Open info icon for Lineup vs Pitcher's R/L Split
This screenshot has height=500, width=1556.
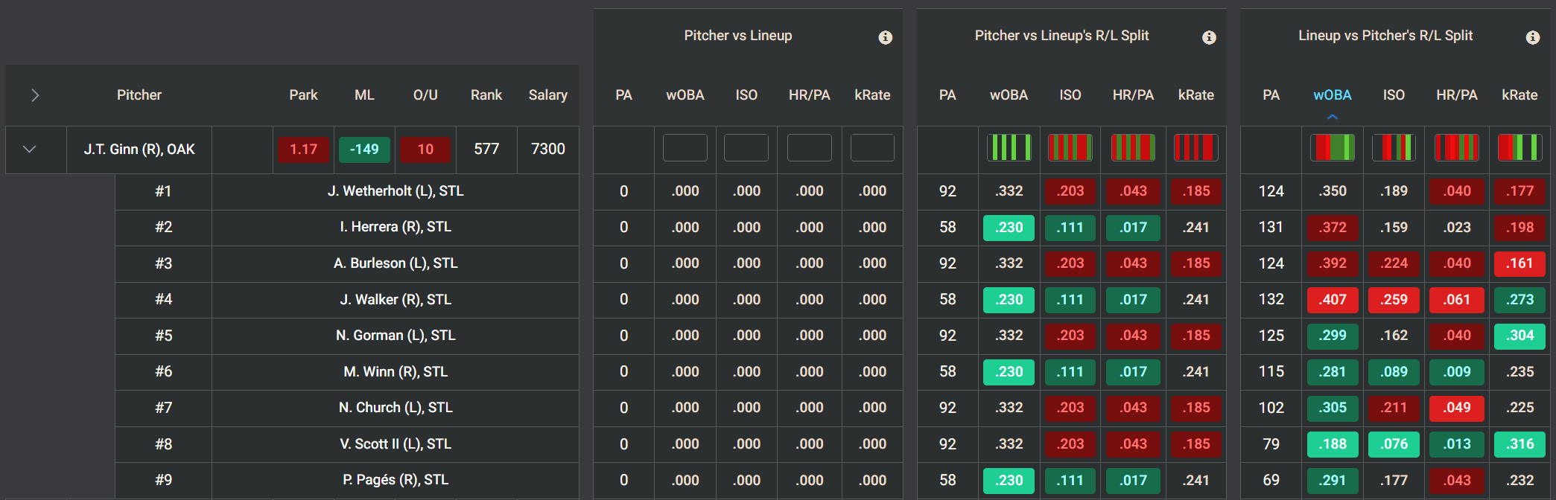[x=1532, y=37]
